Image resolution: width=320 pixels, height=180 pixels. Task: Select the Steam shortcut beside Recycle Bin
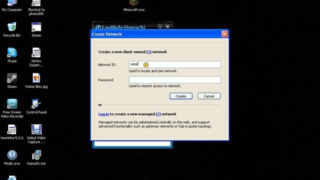(x=36, y=27)
